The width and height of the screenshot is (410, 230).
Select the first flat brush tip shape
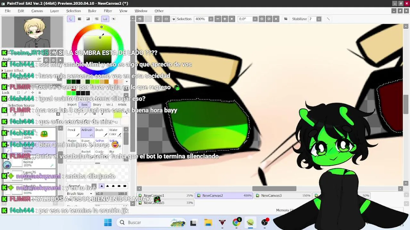pos(102,186)
